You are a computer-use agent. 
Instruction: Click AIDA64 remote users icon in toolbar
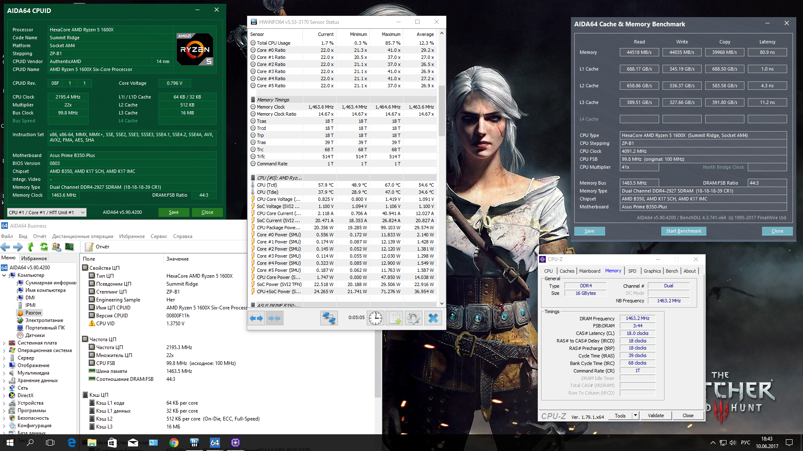[x=56, y=247]
